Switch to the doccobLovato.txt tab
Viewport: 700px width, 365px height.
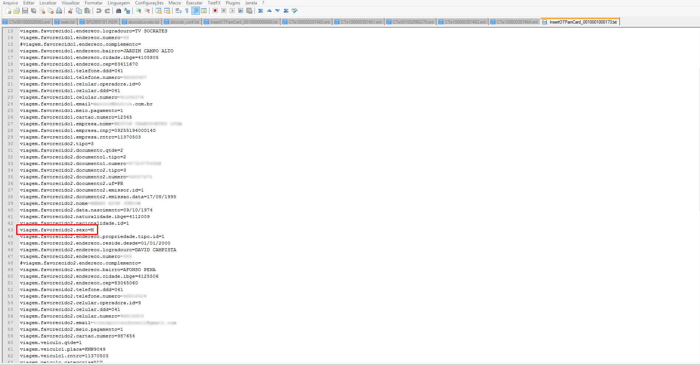[x=141, y=22]
